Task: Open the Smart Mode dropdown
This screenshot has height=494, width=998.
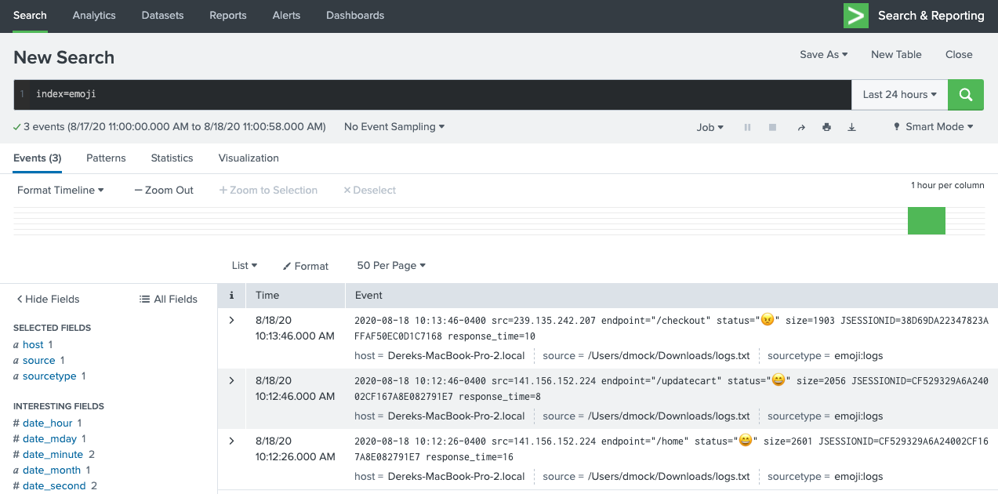Action: (933, 127)
